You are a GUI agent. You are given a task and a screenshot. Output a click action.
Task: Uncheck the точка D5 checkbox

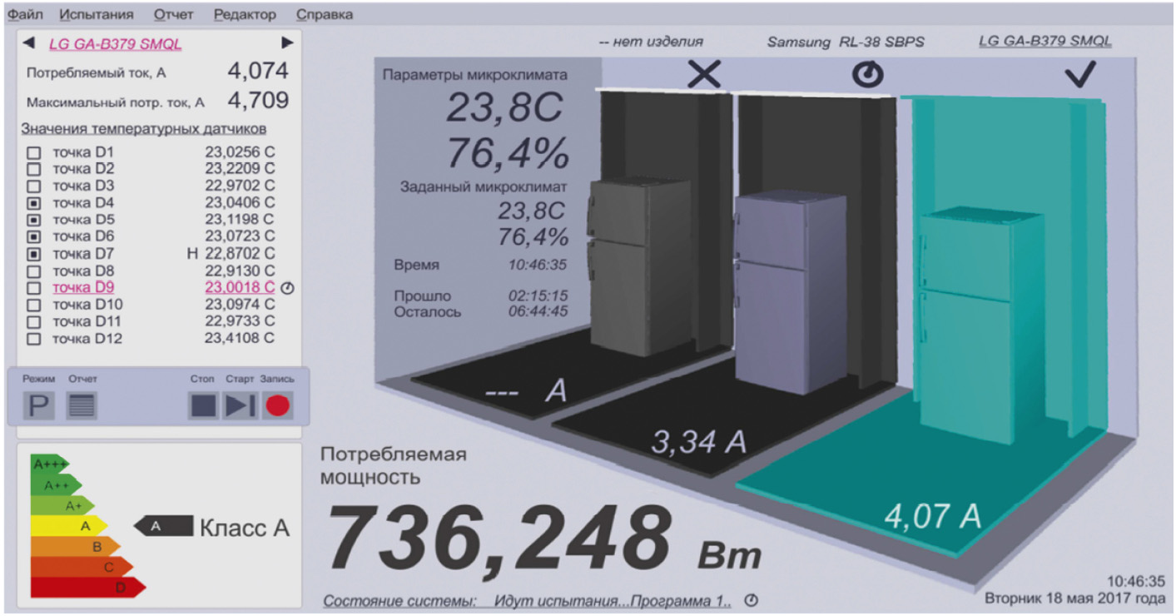pyautogui.click(x=34, y=220)
